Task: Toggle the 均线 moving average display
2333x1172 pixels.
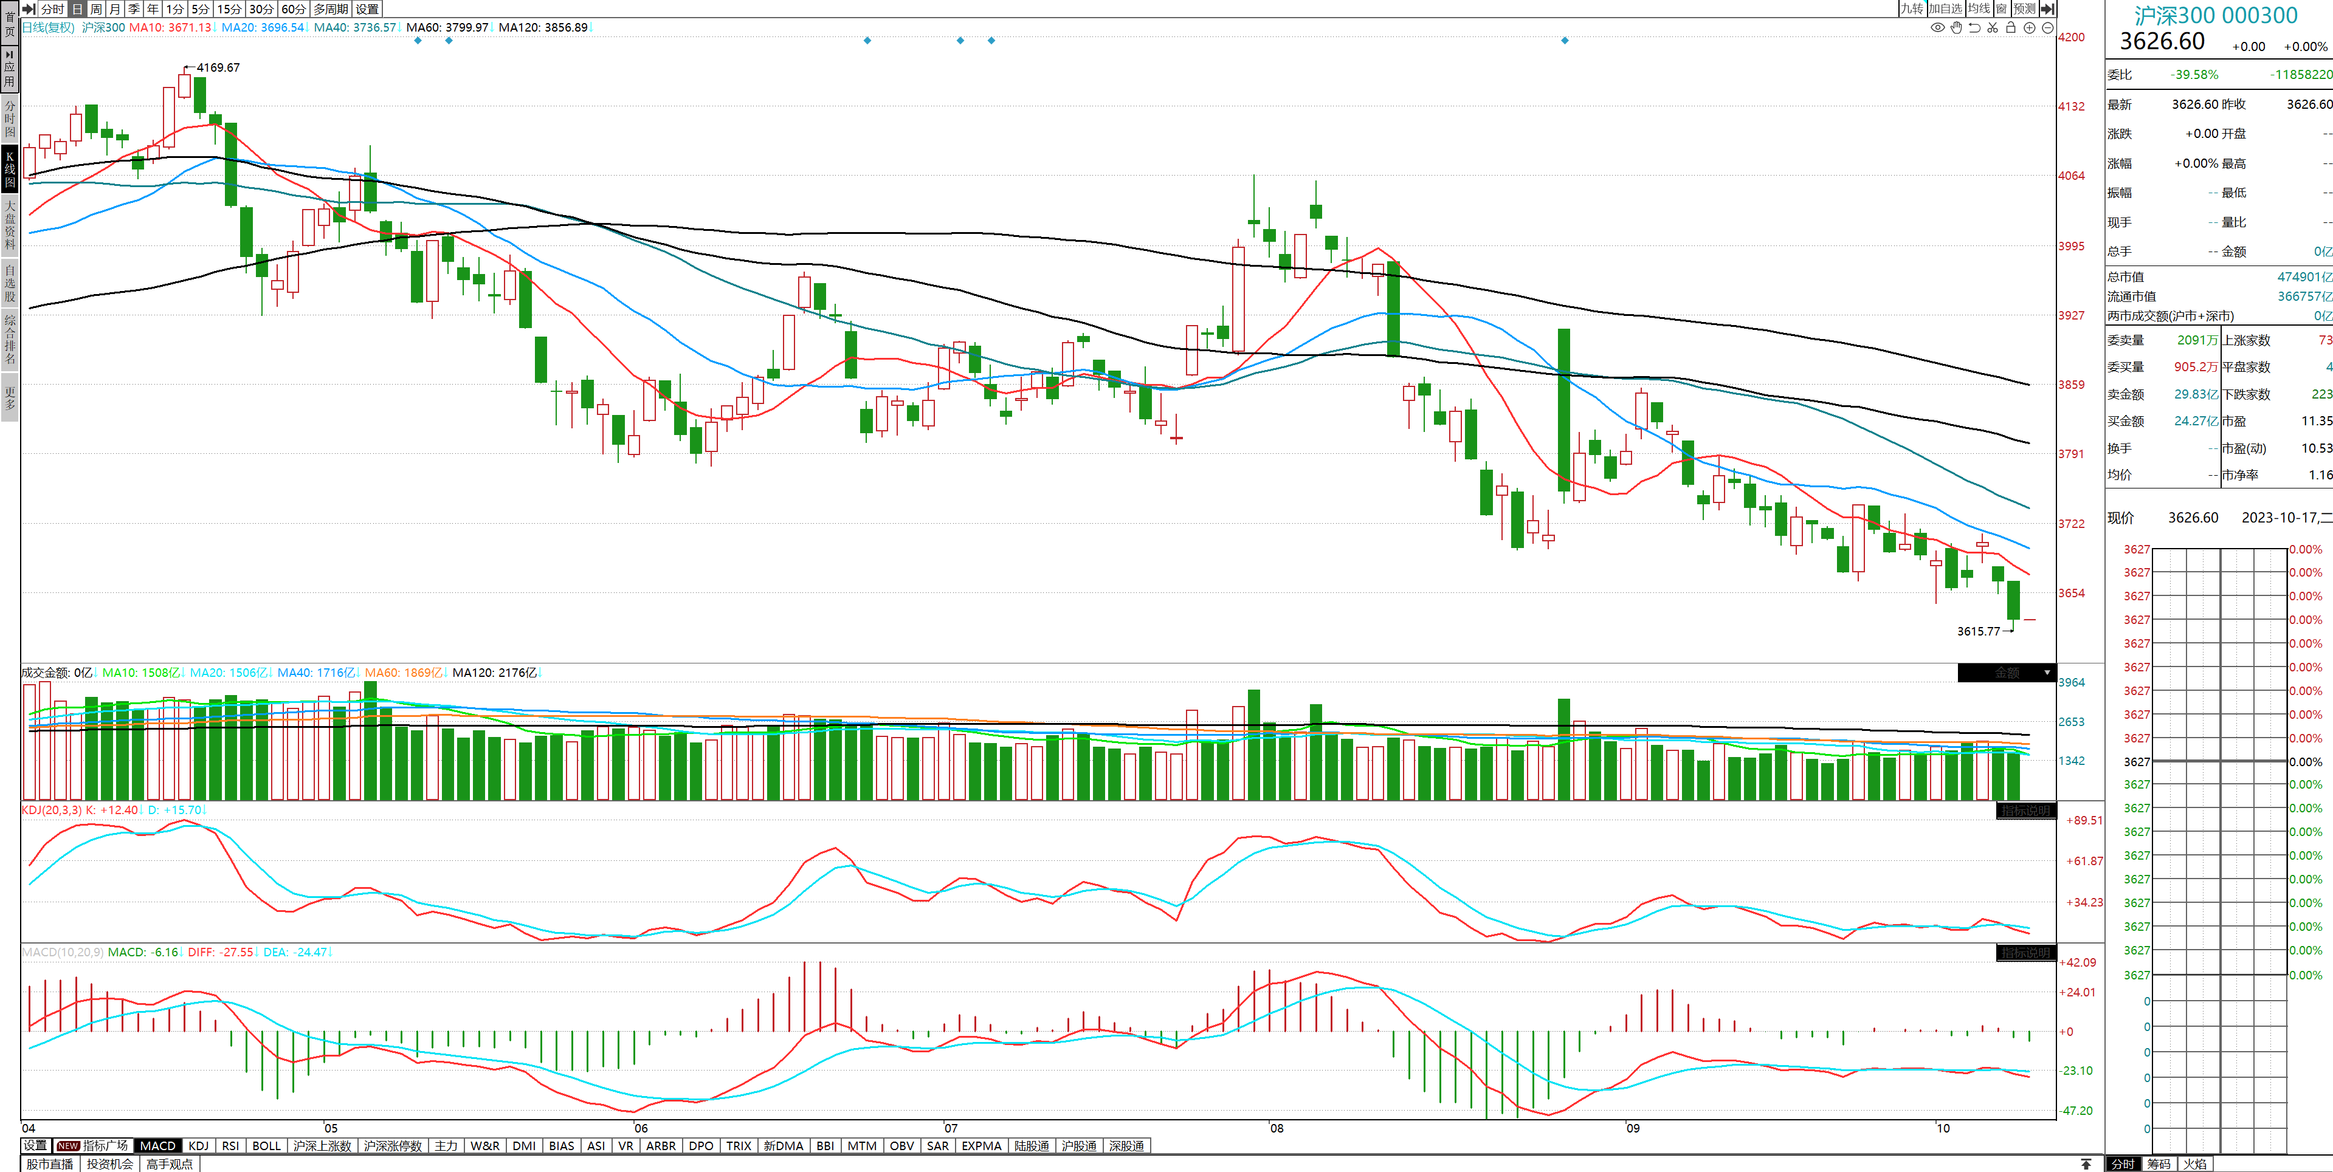Action: pos(1979,9)
